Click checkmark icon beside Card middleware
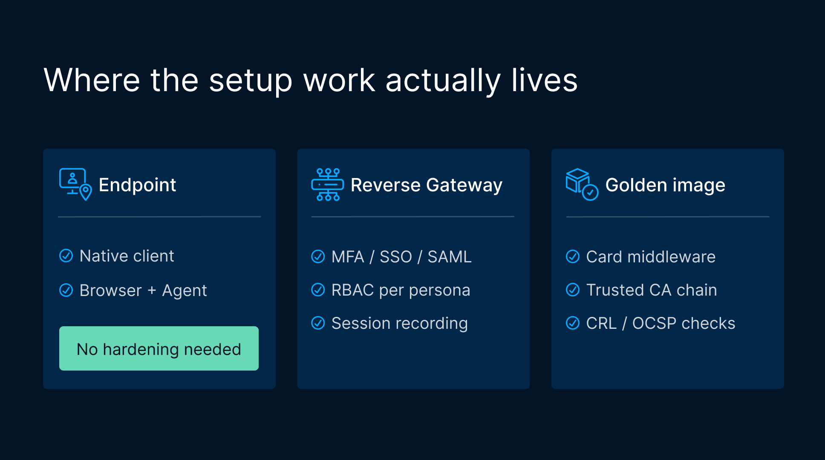The height and width of the screenshot is (460, 825). (x=573, y=257)
